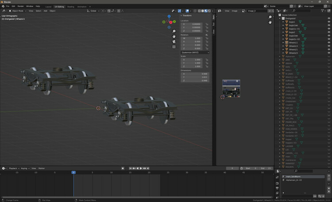Open the Quaternion (WXYZ) rotation mode dropdown
This screenshot has width=332, height=202.
tap(195, 53)
